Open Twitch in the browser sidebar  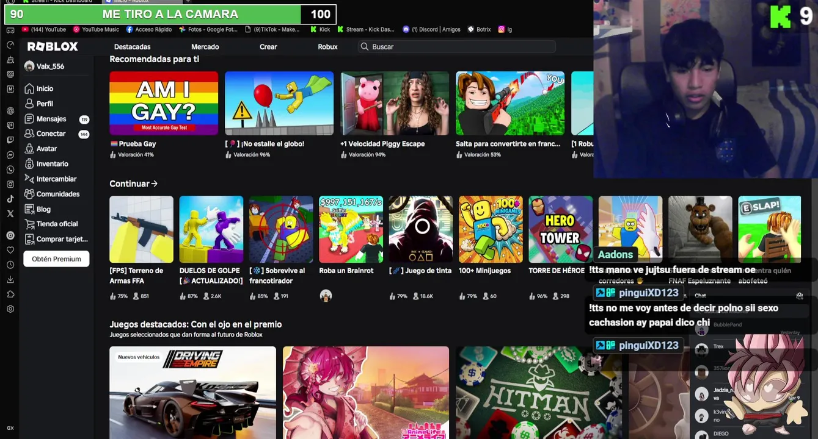pos(10,140)
